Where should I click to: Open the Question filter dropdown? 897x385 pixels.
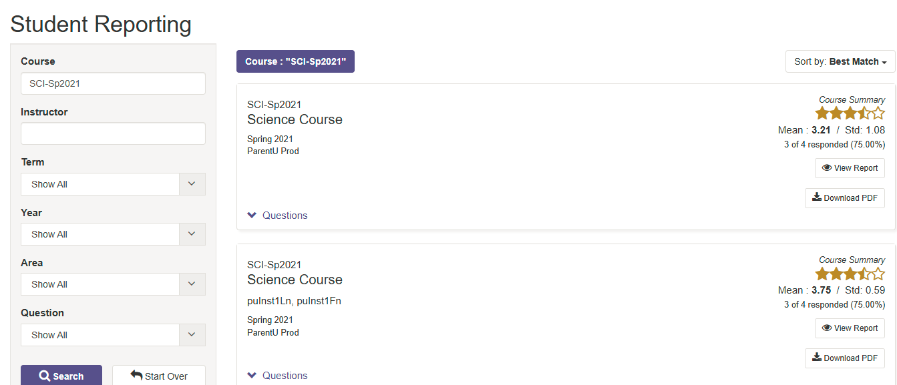pyautogui.click(x=113, y=335)
